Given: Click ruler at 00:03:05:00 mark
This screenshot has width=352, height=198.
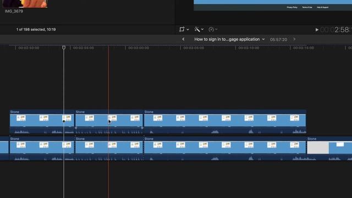Looking at the screenshot, I should tap(194, 48).
